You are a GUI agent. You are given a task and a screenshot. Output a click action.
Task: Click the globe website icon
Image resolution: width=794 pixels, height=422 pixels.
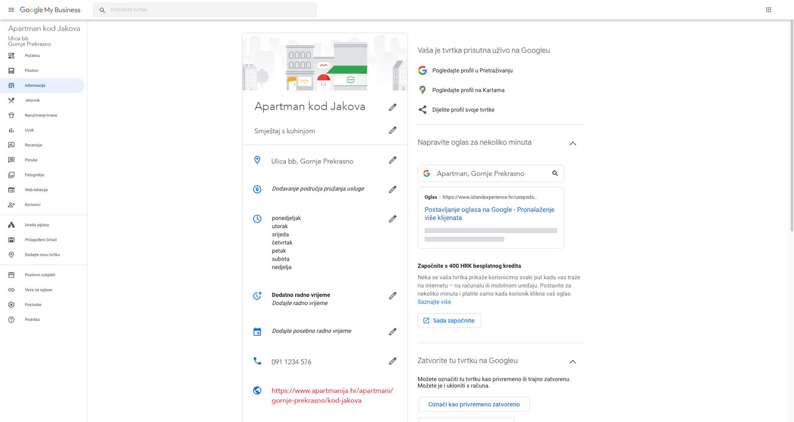(x=257, y=391)
